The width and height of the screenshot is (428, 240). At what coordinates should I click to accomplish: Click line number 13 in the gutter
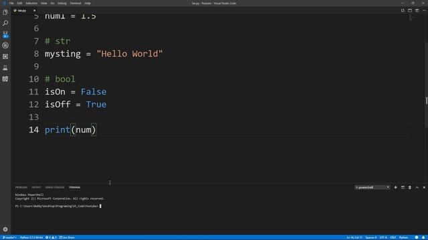point(34,117)
